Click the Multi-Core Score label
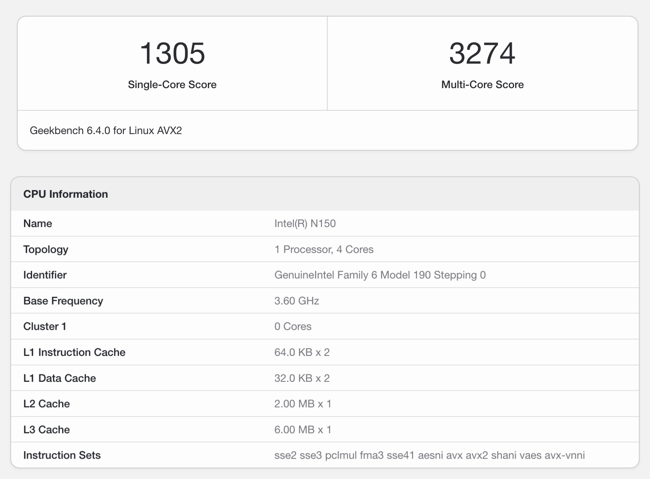 (482, 84)
